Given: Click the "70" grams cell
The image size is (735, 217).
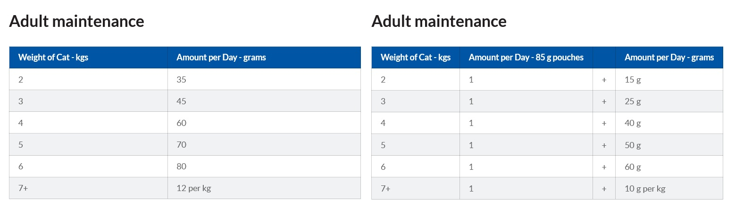Looking at the screenshot, I should 182,145.
